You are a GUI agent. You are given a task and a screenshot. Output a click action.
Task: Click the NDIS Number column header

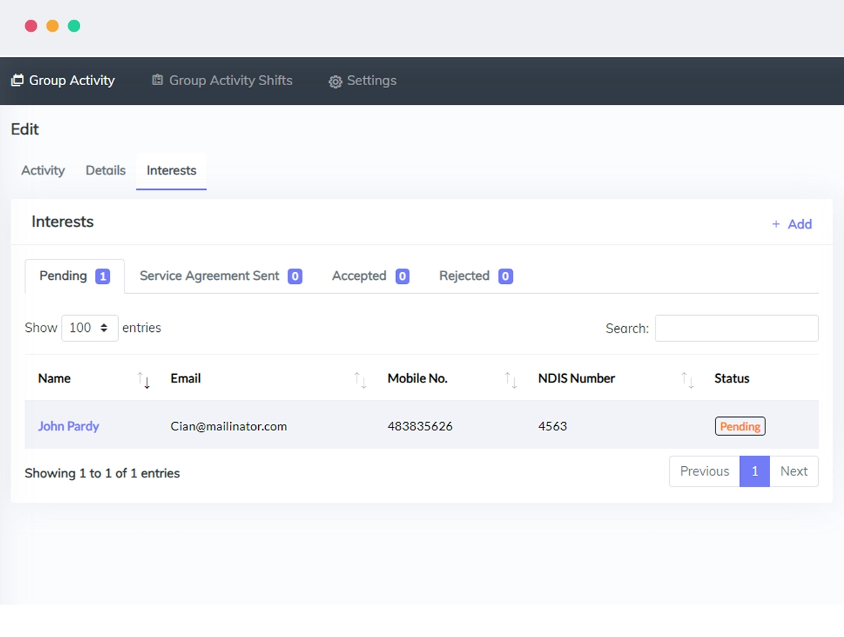tap(577, 378)
